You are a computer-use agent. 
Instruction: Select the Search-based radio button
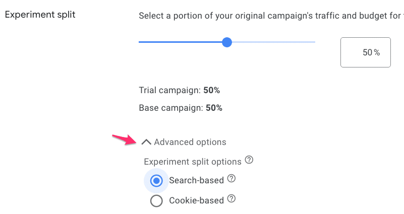click(x=156, y=181)
